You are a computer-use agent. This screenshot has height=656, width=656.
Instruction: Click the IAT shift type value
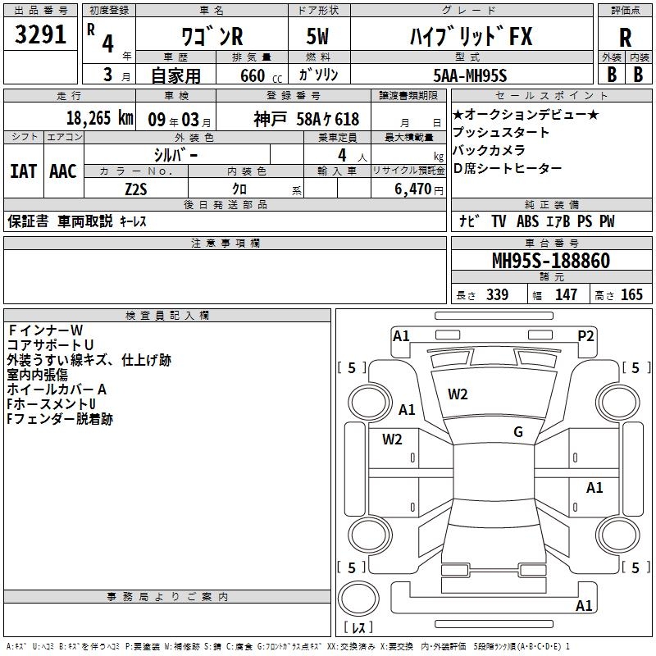pyautogui.click(x=24, y=171)
